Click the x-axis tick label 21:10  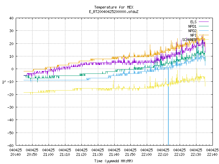pyautogui.click(x=65, y=154)
